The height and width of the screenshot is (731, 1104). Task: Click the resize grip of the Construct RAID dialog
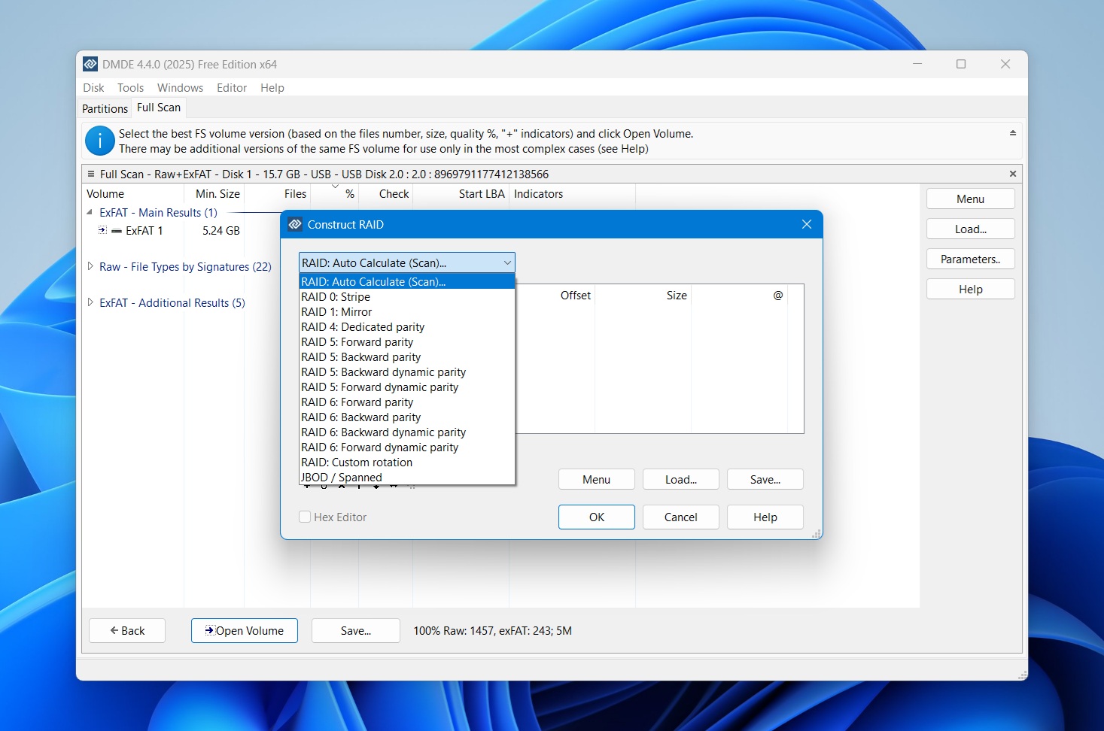[x=816, y=534]
